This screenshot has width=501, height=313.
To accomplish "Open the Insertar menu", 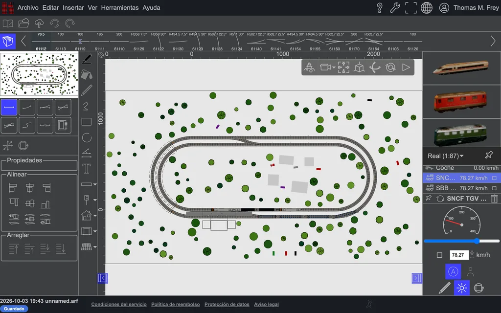I will coord(73,8).
